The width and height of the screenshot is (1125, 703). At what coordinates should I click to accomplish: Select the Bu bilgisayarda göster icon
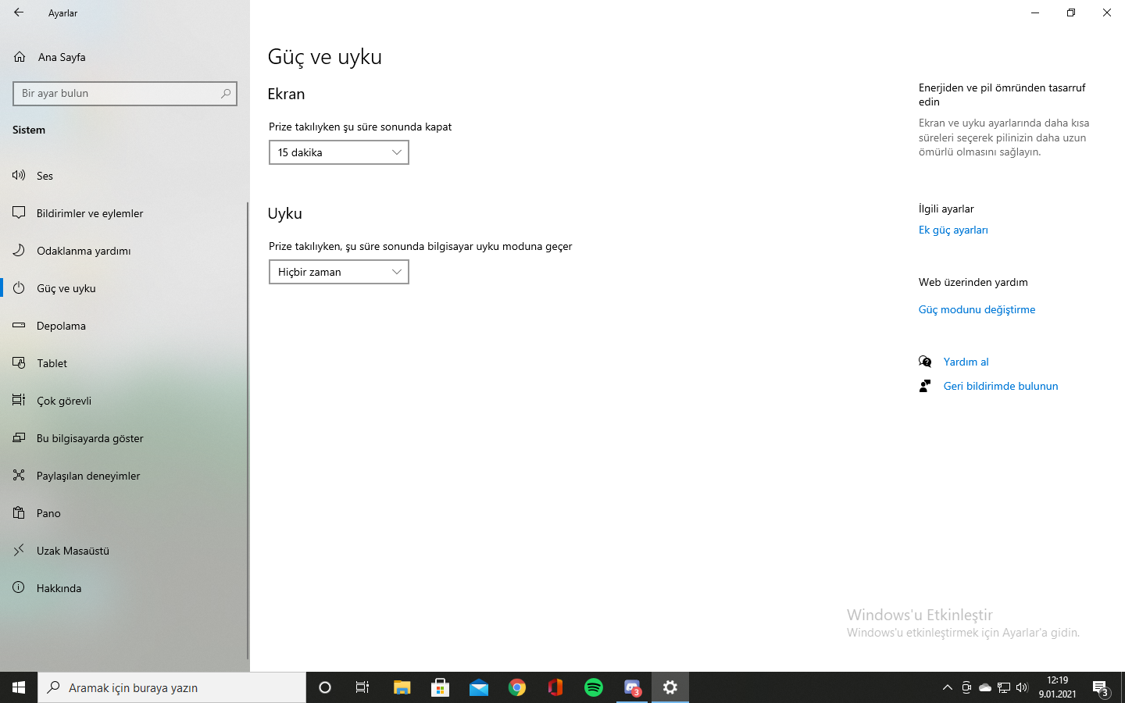pyautogui.click(x=19, y=437)
